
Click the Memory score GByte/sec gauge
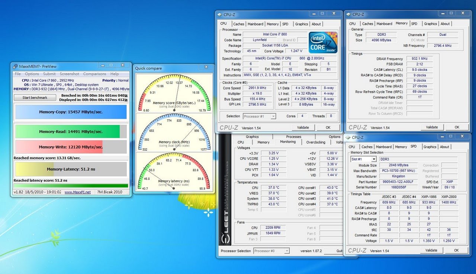point(174,93)
